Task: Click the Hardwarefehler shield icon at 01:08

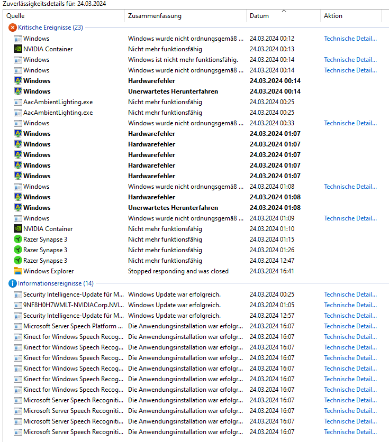Action: (18, 197)
